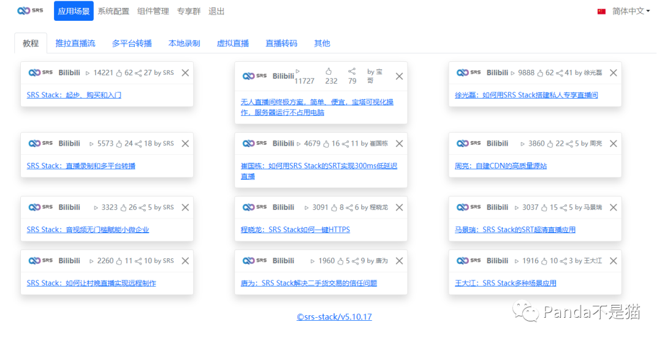The image size is (662, 341).
Task: Click play icon beside 3860 views
Action: coord(523,144)
